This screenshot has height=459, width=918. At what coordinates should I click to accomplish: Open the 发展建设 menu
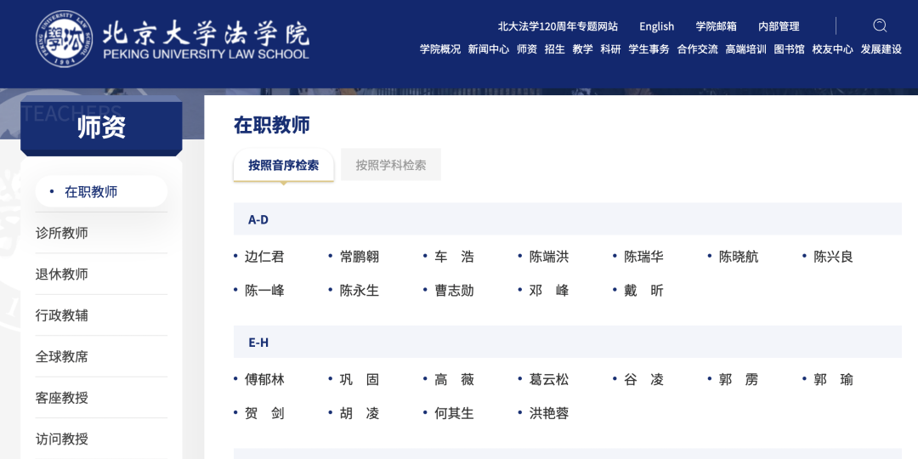point(881,49)
